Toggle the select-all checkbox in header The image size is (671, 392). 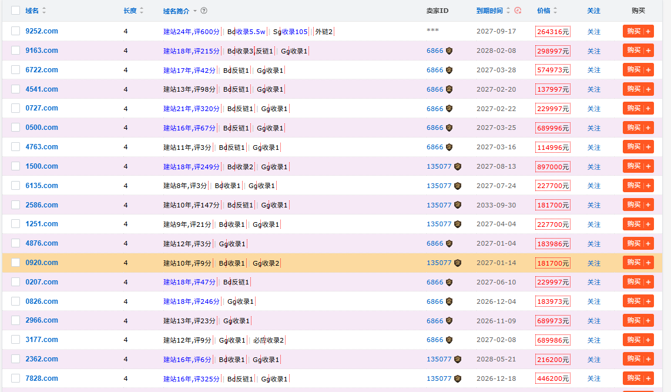[x=15, y=10]
